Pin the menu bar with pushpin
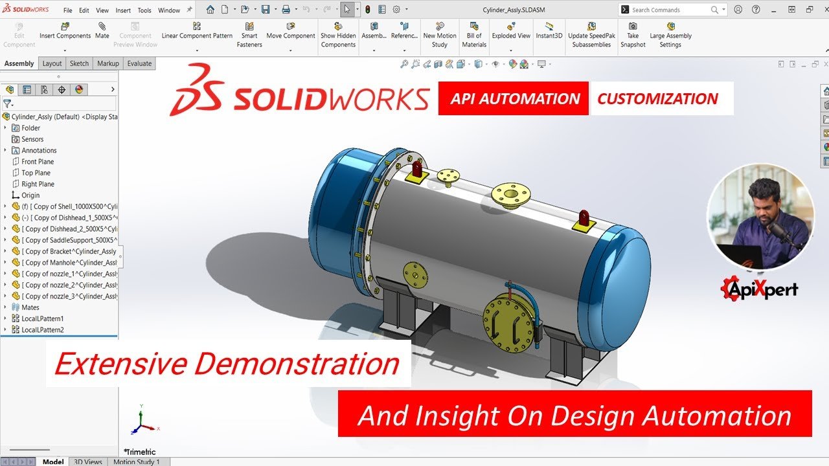 pyautogui.click(x=189, y=10)
